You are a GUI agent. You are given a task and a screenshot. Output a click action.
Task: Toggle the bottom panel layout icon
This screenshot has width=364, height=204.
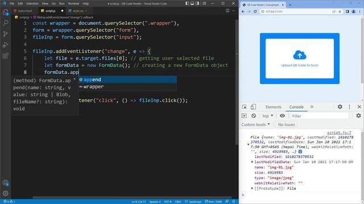[x=192, y=3]
